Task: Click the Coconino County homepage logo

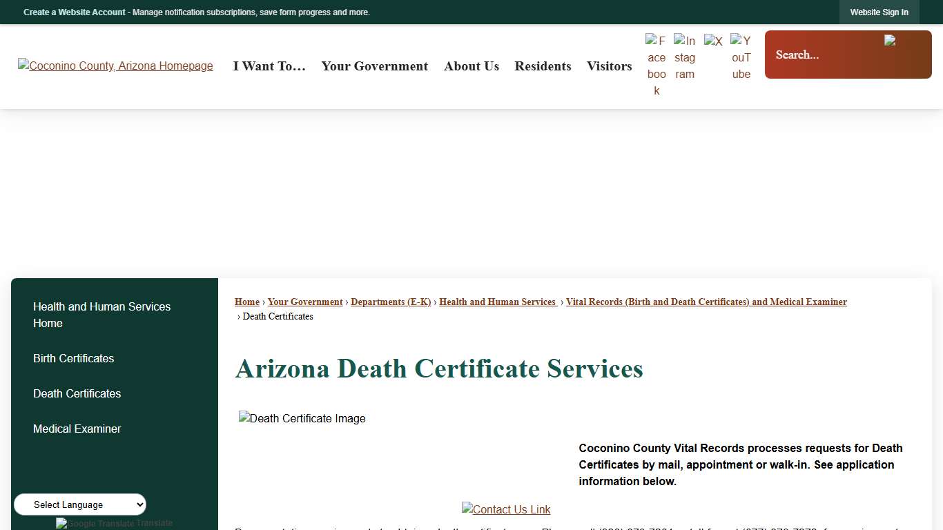Action: point(115,66)
